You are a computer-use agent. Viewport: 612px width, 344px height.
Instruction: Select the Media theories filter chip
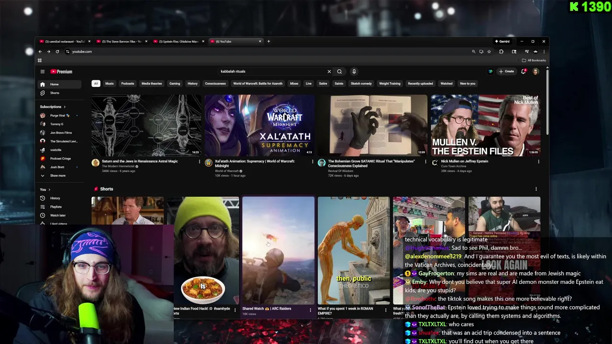(x=152, y=84)
